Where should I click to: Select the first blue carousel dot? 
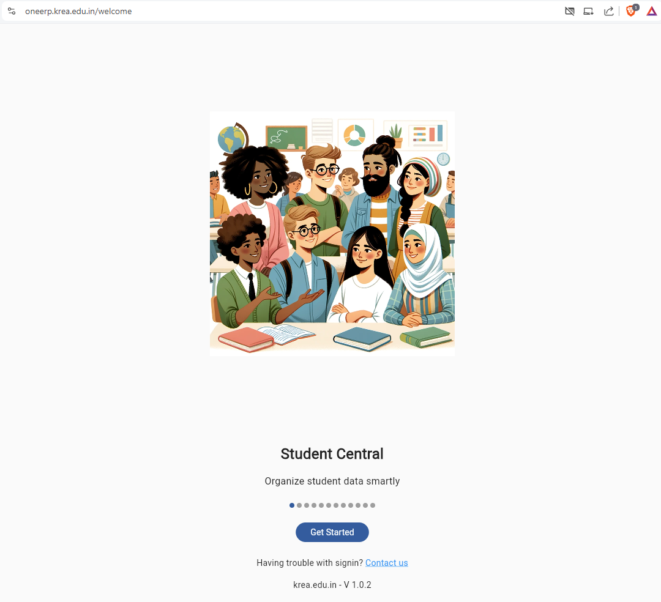(x=292, y=505)
